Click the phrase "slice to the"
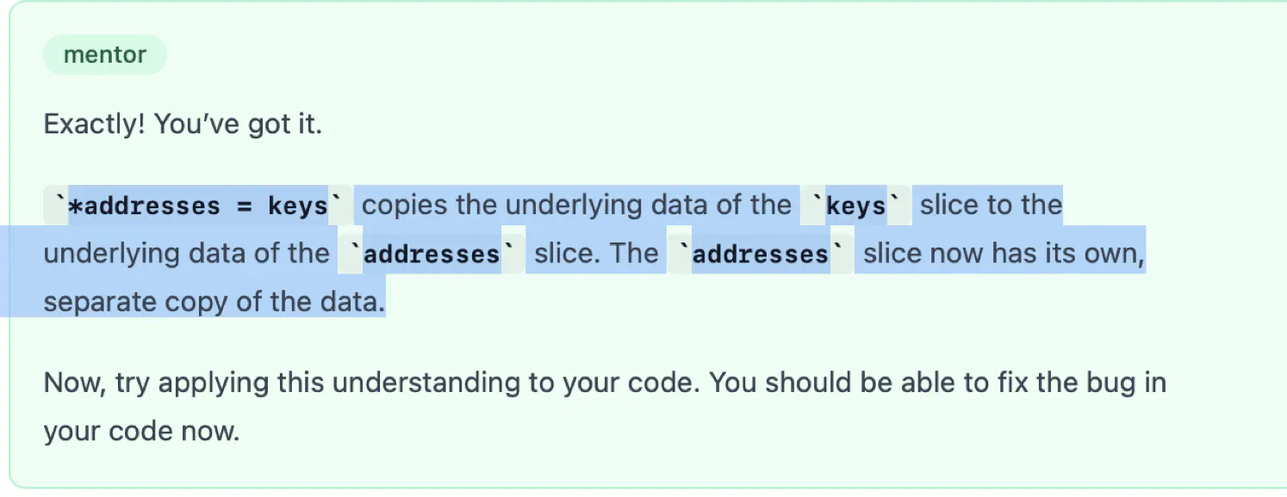Viewport: 1287px width, 497px height. tap(992, 206)
